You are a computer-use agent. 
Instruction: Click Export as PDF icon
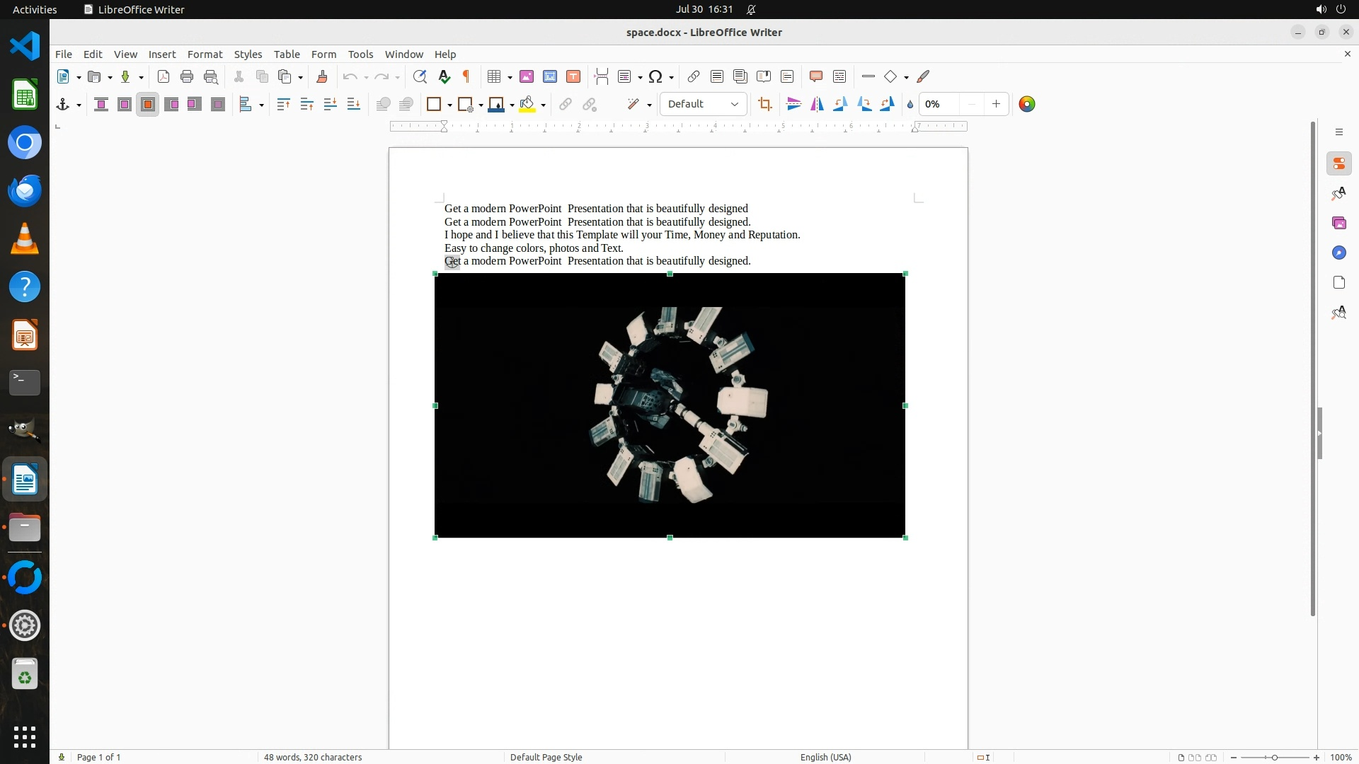click(164, 77)
